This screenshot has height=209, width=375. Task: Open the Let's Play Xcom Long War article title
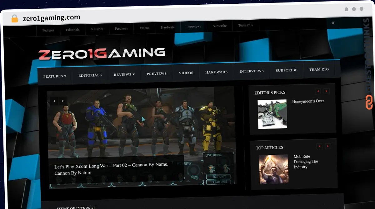111,169
